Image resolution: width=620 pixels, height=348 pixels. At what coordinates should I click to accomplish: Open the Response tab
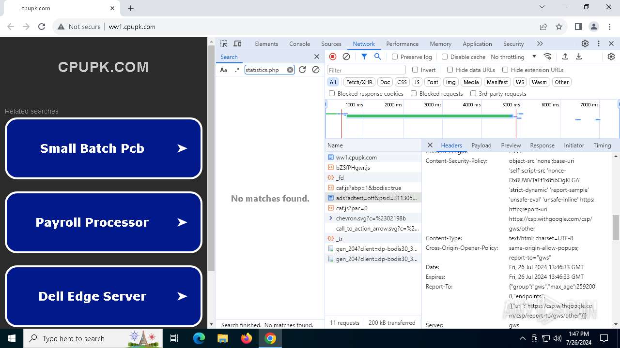[x=542, y=145]
